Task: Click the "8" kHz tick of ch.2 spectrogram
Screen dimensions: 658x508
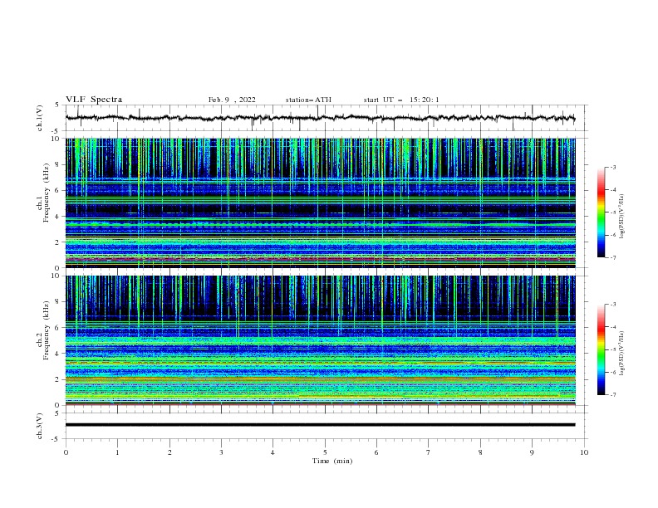Action: coord(57,302)
